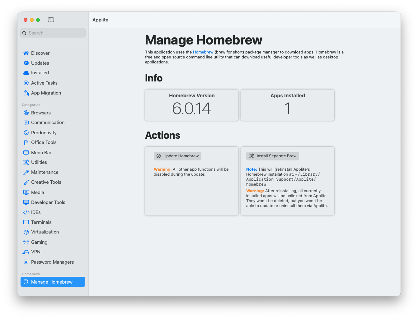The image size is (418, 319).
Task: Click the Updates circular arrow icon
Action: (26, 63)
